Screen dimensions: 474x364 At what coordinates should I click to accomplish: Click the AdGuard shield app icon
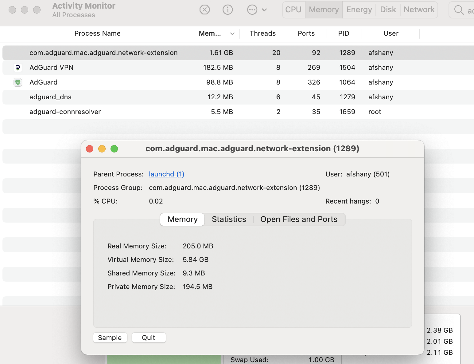[x=18, y=82]
